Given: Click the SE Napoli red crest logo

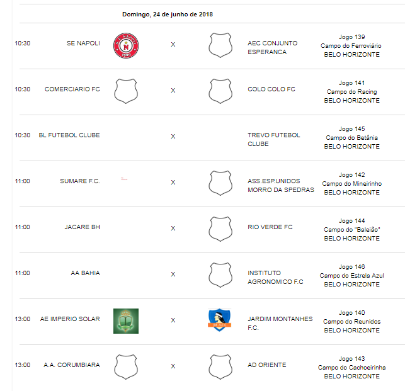Looking at the screenshot, I should click(126, 45).
